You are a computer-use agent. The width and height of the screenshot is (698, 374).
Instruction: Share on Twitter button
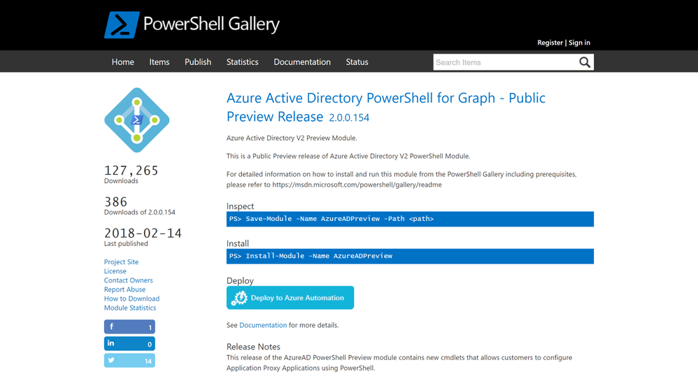tap(129, 361)
